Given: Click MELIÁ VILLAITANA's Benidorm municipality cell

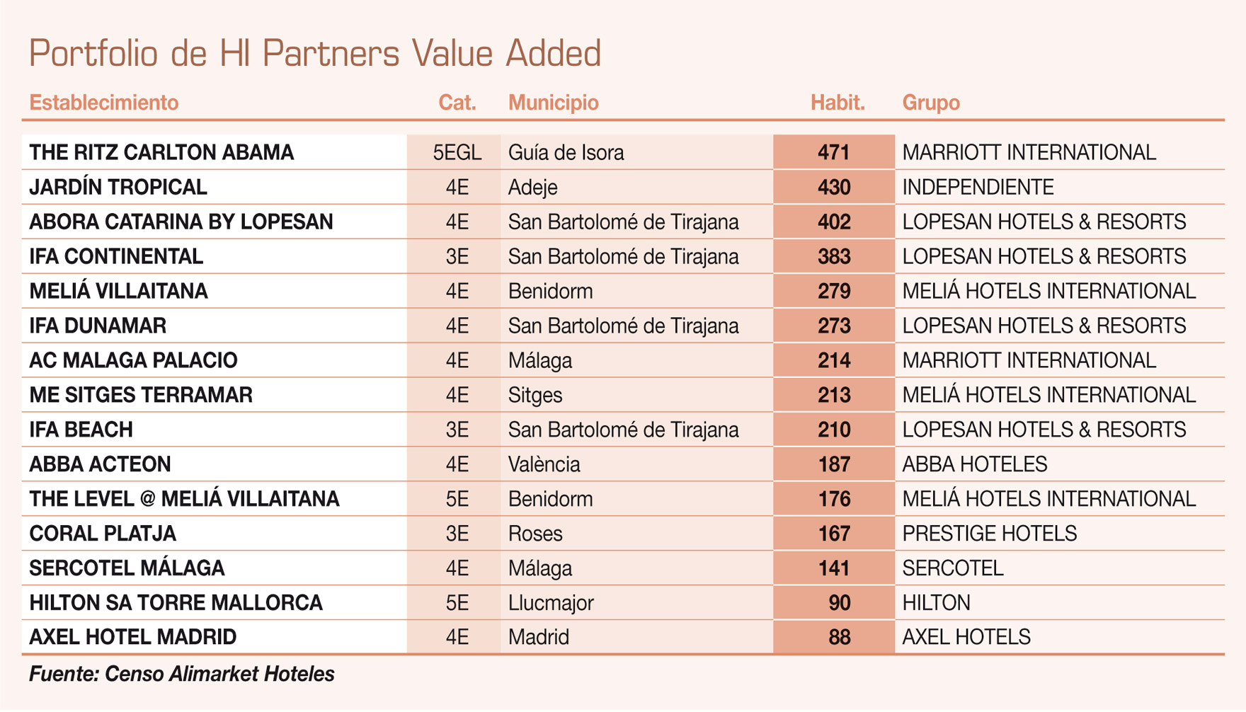Looking at the screenshot, I should (550, 291).
